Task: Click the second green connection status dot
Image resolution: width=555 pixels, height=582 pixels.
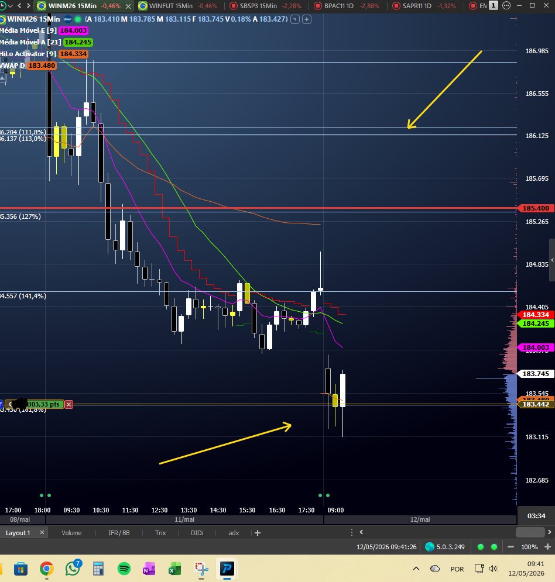Action: [x=494, y=547]
